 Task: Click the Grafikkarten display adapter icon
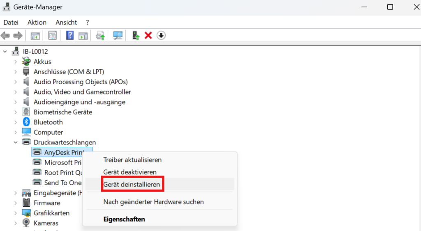click(x=26, y=213)
